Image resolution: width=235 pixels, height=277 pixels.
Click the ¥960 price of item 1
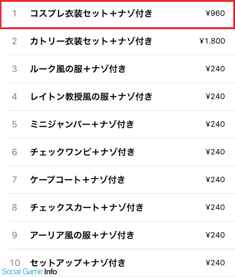(x=215, y=13)
